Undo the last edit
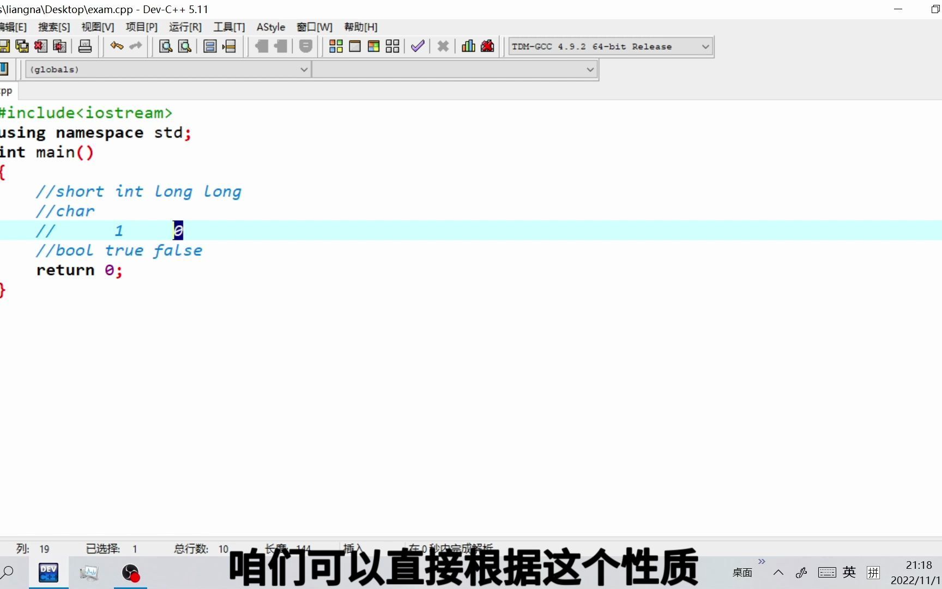Screen dimensions: 942x589 [117, 46]
